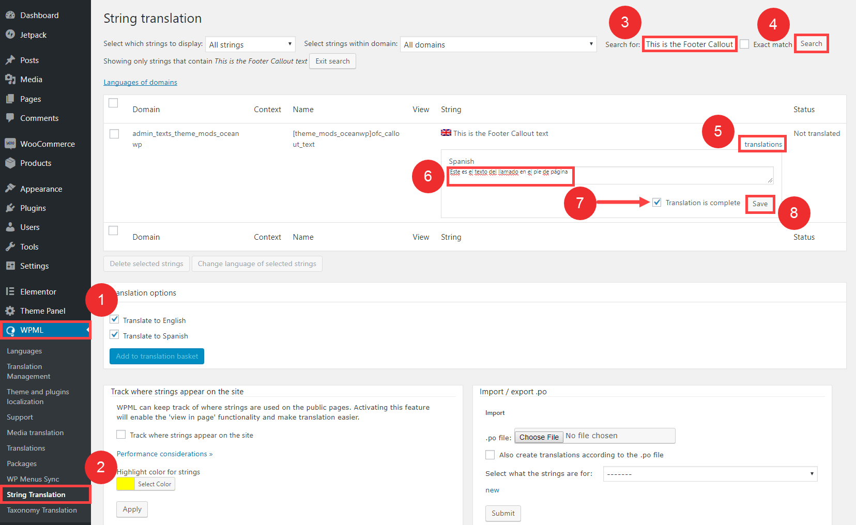Click the Elementor icon

pyautogui.click(x=10, y=291)
